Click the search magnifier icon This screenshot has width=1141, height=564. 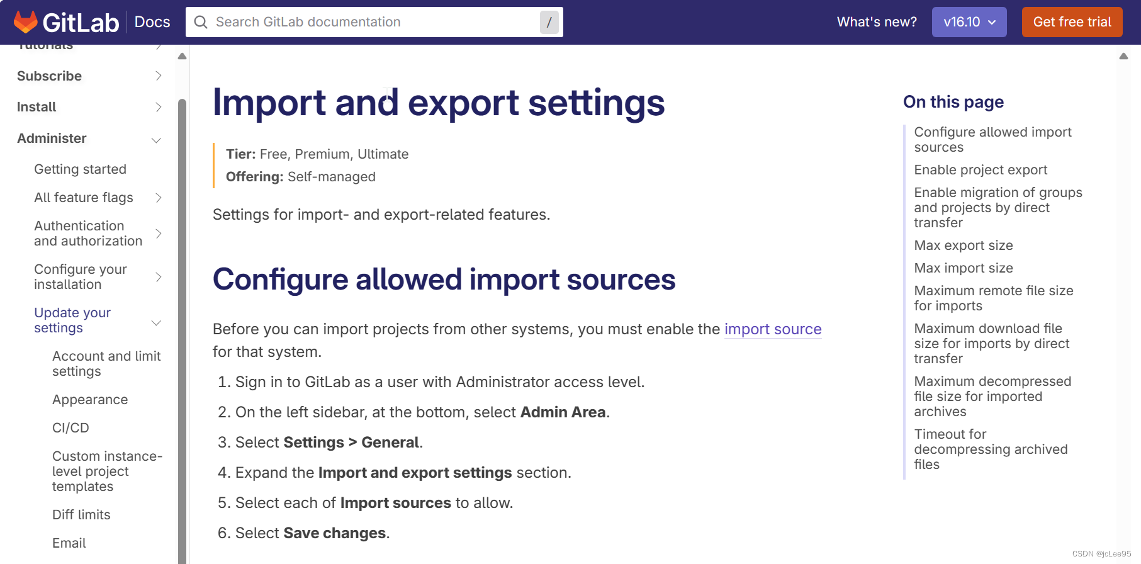(201, 22)
